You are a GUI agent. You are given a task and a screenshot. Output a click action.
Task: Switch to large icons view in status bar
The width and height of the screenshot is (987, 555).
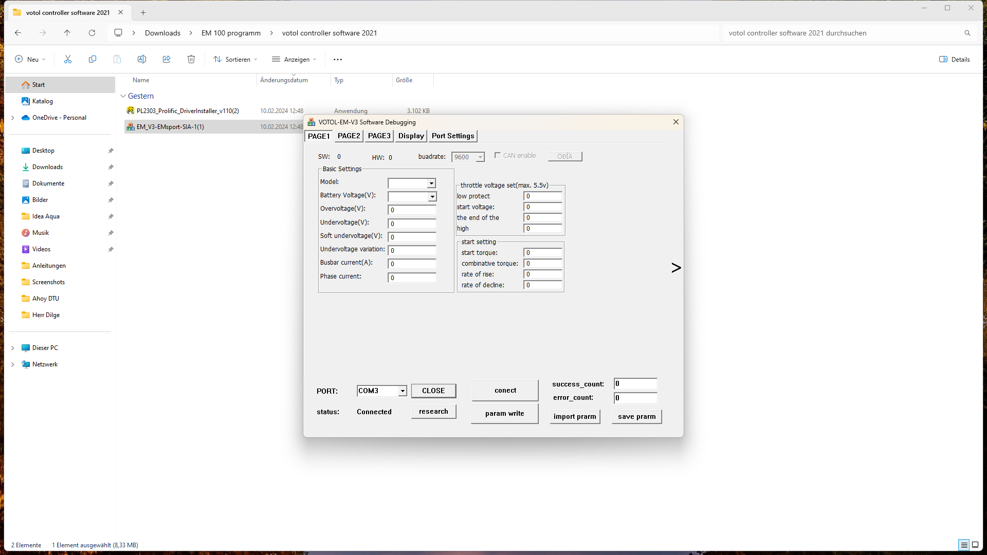(975, 545)
